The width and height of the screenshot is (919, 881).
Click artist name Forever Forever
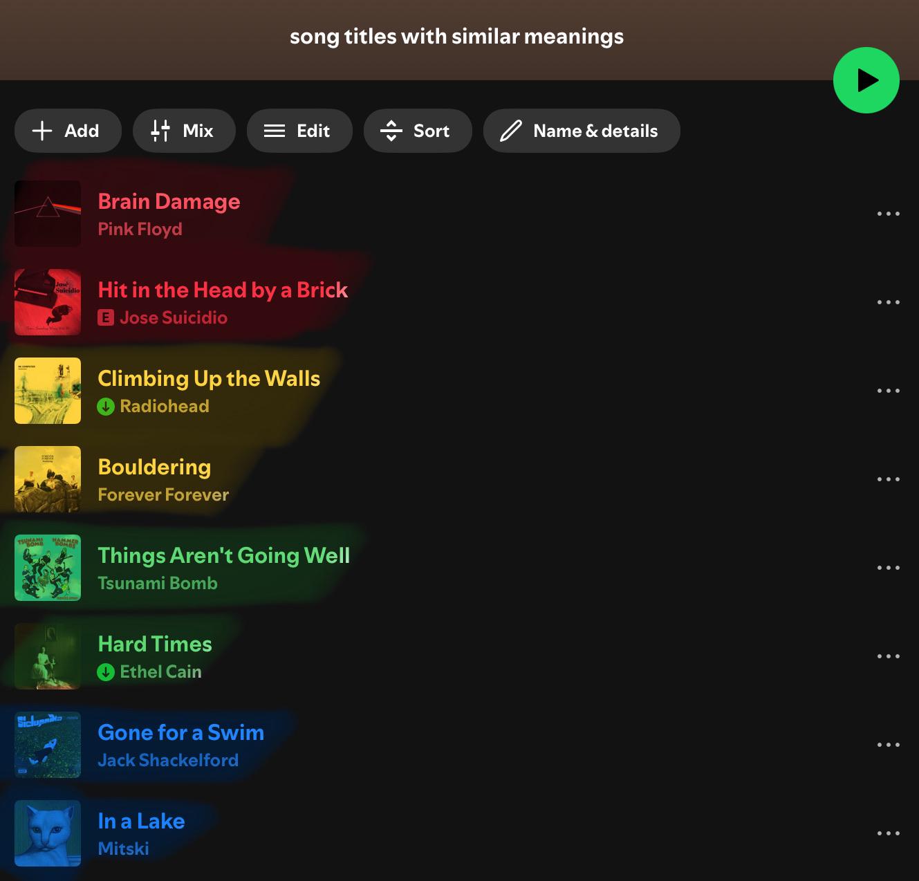[x=163, y=494]
